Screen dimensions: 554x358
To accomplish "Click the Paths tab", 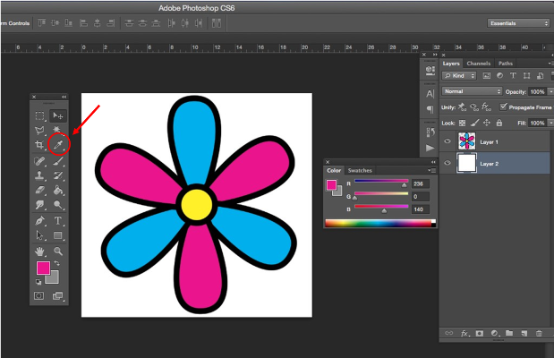I will coord(506,64).
